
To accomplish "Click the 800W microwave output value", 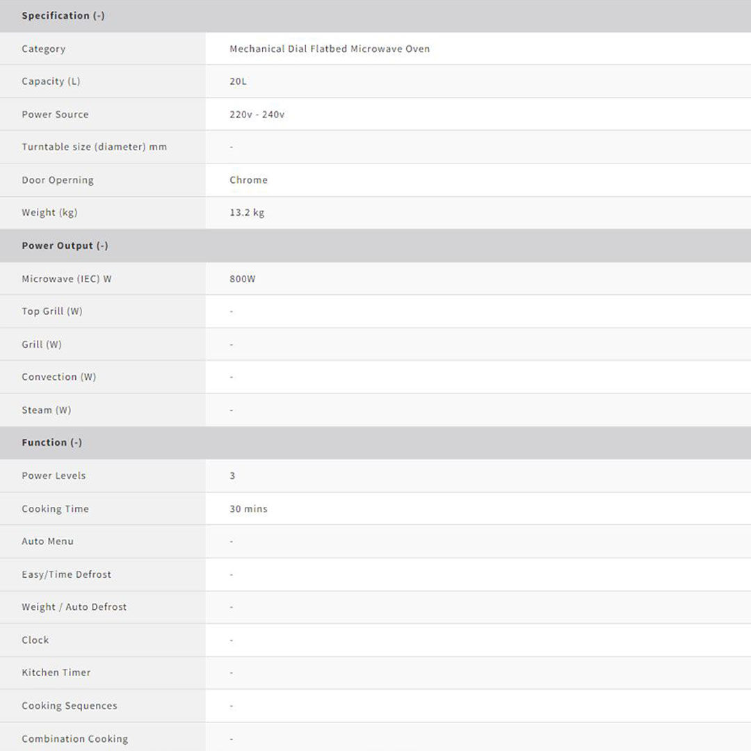I will coord(242,279).
